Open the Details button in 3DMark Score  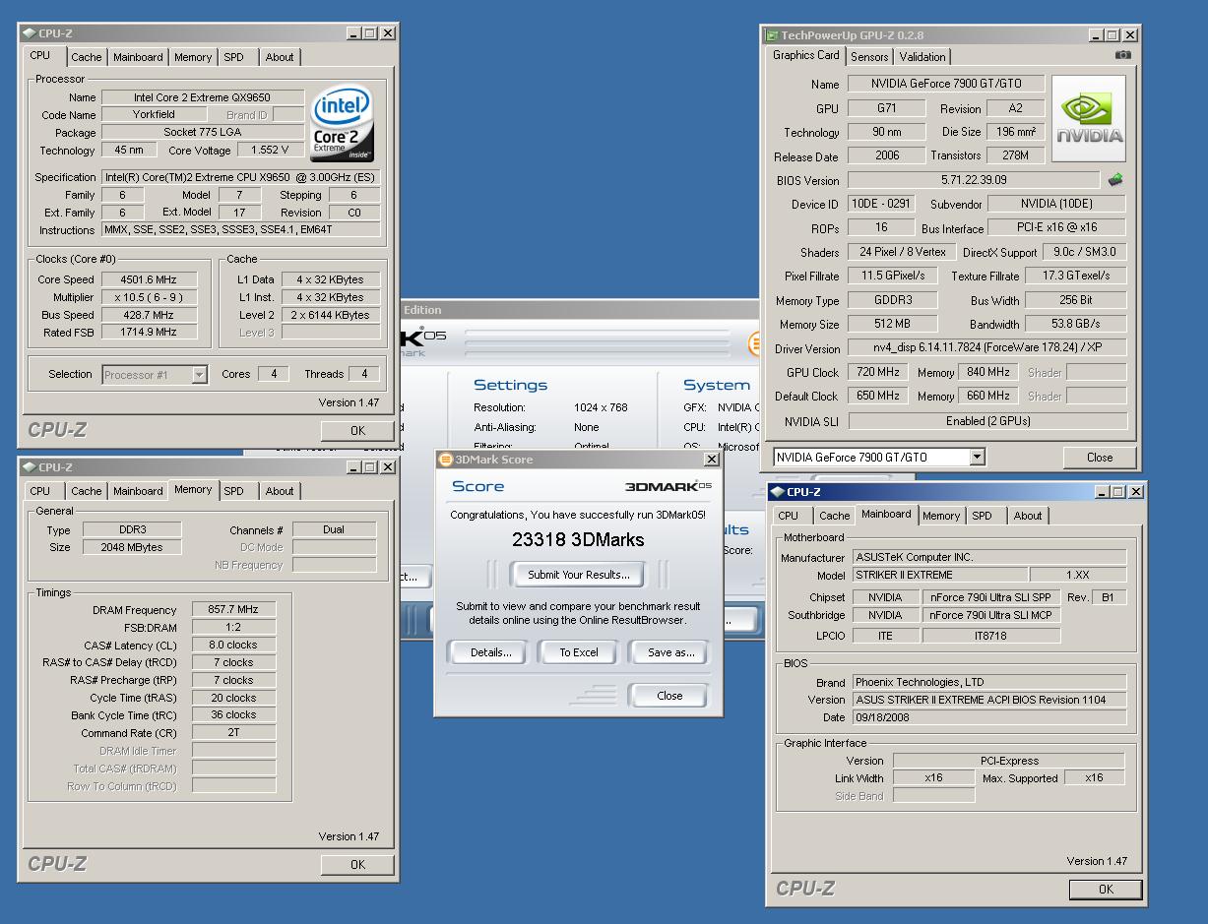[x=490, y=652]
